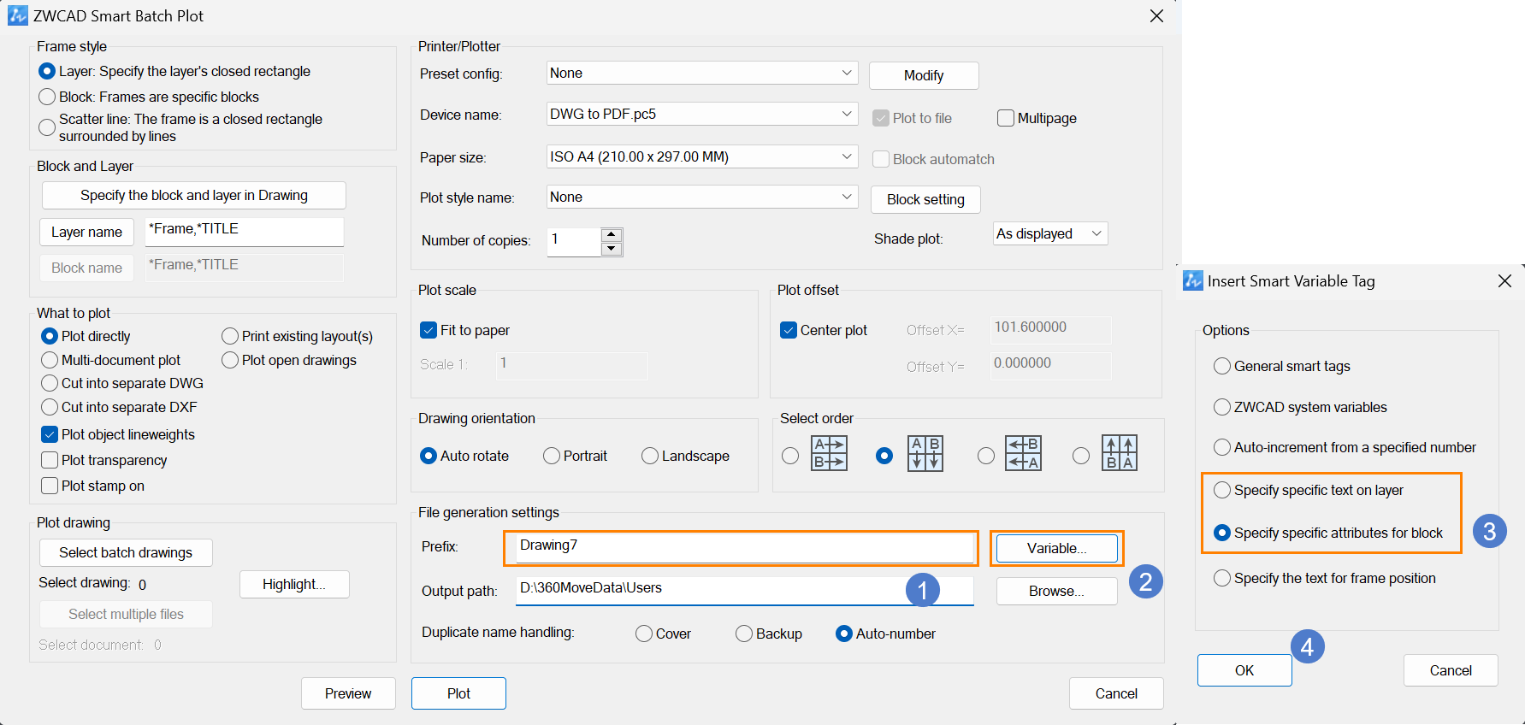Image resolution: width=1525 pixels, height=725 pixels.
Task: Choose Cover duplicate name handling
Action: click(644, 634)
